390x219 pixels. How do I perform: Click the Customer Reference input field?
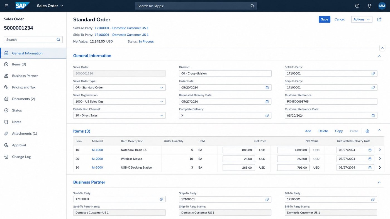pyautogui.click(x=331, y=102)
